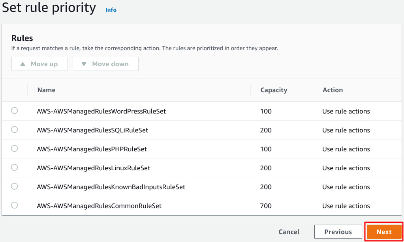
Task: Cancel the rule priority setup
Action: point(289,232)
